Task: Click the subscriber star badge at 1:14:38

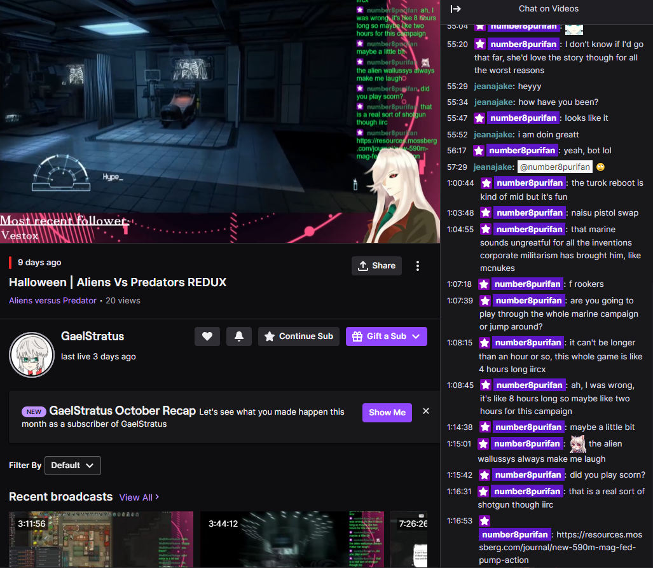Action: tap(485, 427)
